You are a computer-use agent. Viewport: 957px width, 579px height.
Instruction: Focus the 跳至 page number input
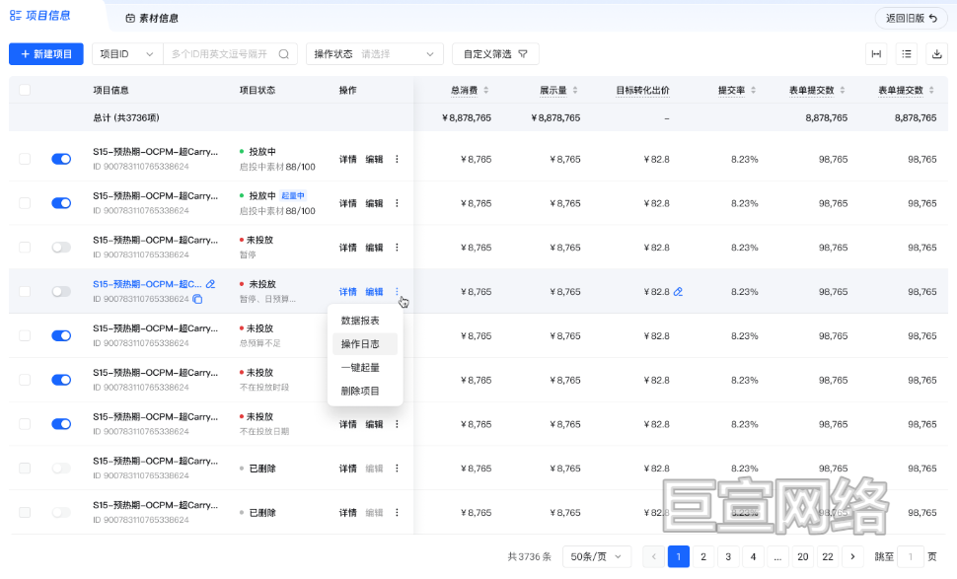pos(910,556)
